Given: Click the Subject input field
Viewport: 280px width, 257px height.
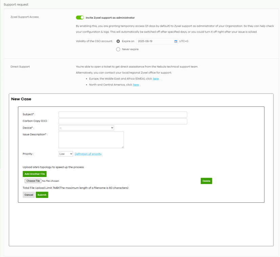Looking at the screenshot, I should click(x=123, y=115).
